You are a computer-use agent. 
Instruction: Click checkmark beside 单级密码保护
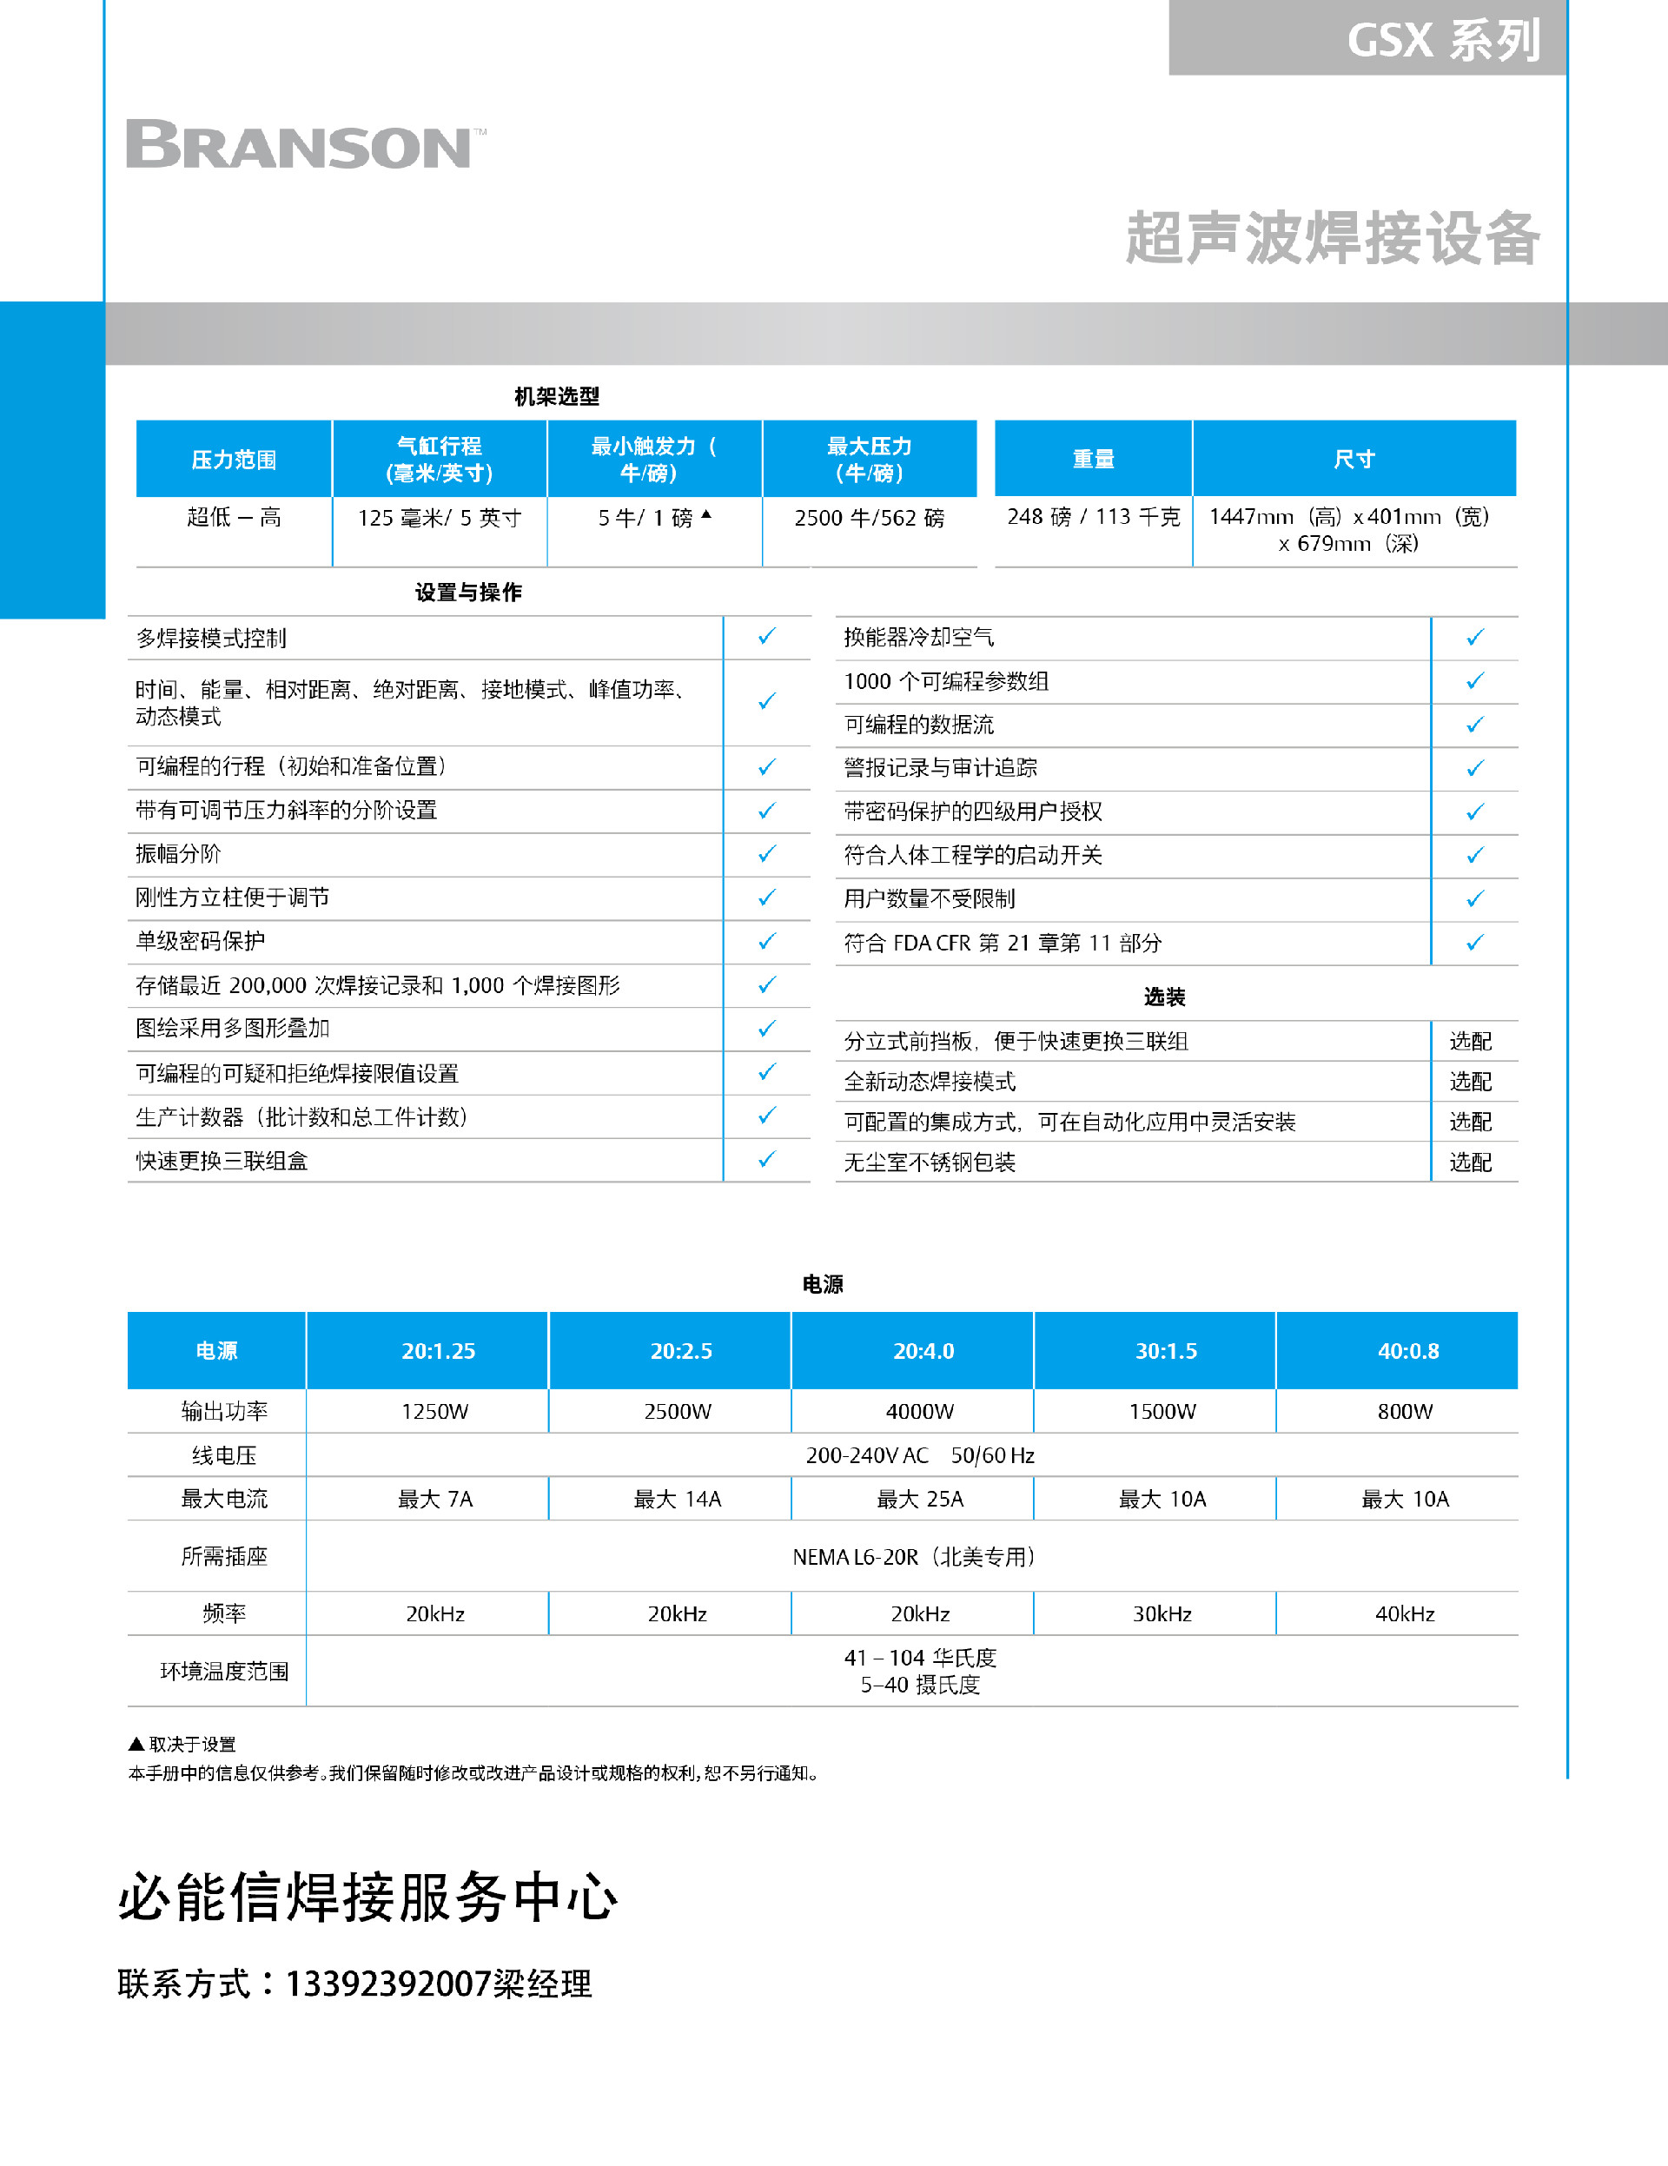coord(766,940)
